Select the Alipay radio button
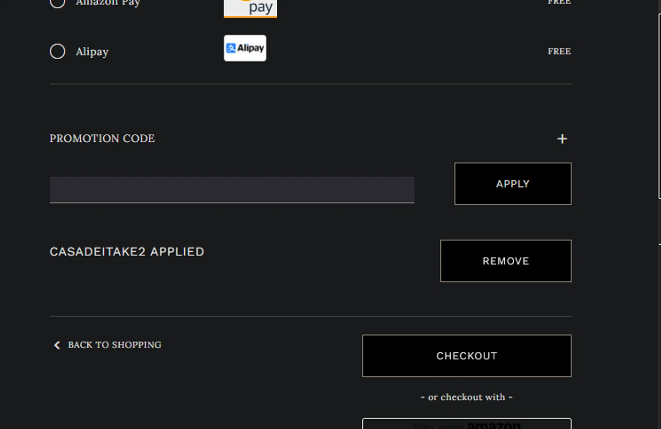661x429 pixels. pos(57,52)
